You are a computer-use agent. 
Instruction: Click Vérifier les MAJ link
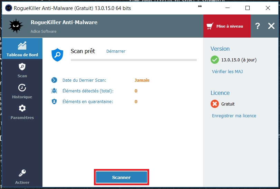pyautogui.click(x=227, y=72)
